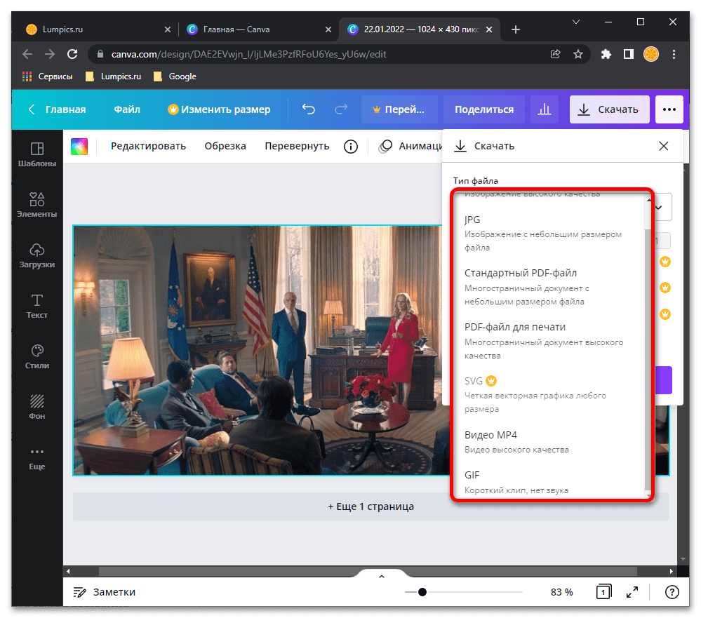Open the Стили styles panel
Screen dimensions: 701x618
37,356
